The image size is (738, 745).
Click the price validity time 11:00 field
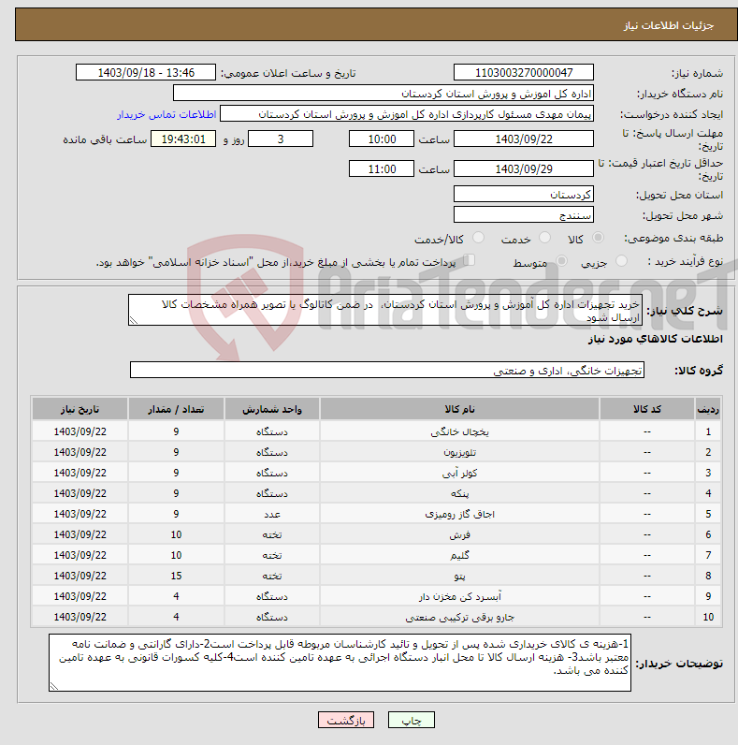point(382,168)
